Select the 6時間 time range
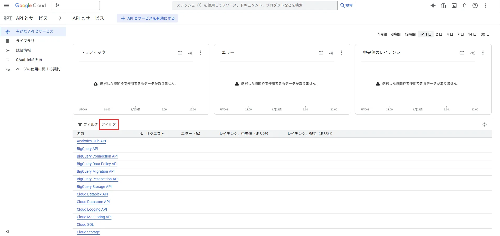Viewport: 500px width, 236px height. [x=396, y=34]
